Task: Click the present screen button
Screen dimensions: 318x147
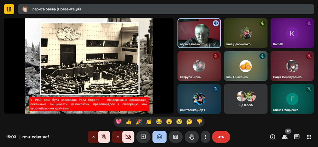Action: coord(143,137)
